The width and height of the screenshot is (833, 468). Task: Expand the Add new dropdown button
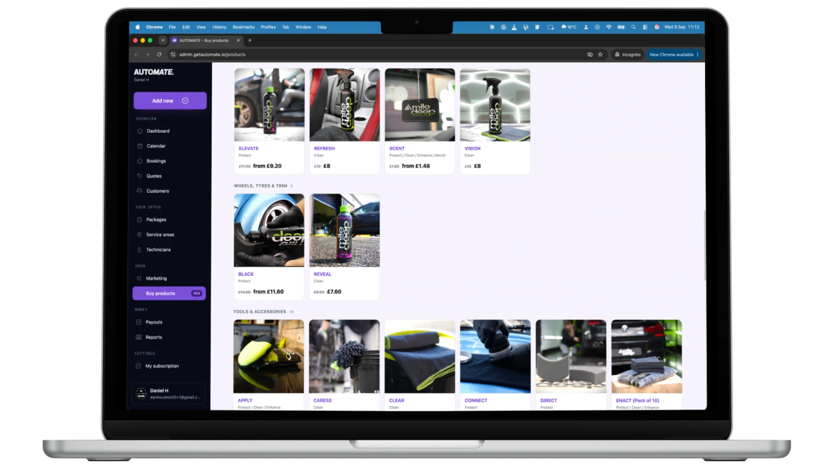click(x=170, y=101)
